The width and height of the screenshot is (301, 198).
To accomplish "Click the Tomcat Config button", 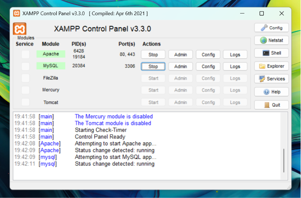I will point(208,102).
